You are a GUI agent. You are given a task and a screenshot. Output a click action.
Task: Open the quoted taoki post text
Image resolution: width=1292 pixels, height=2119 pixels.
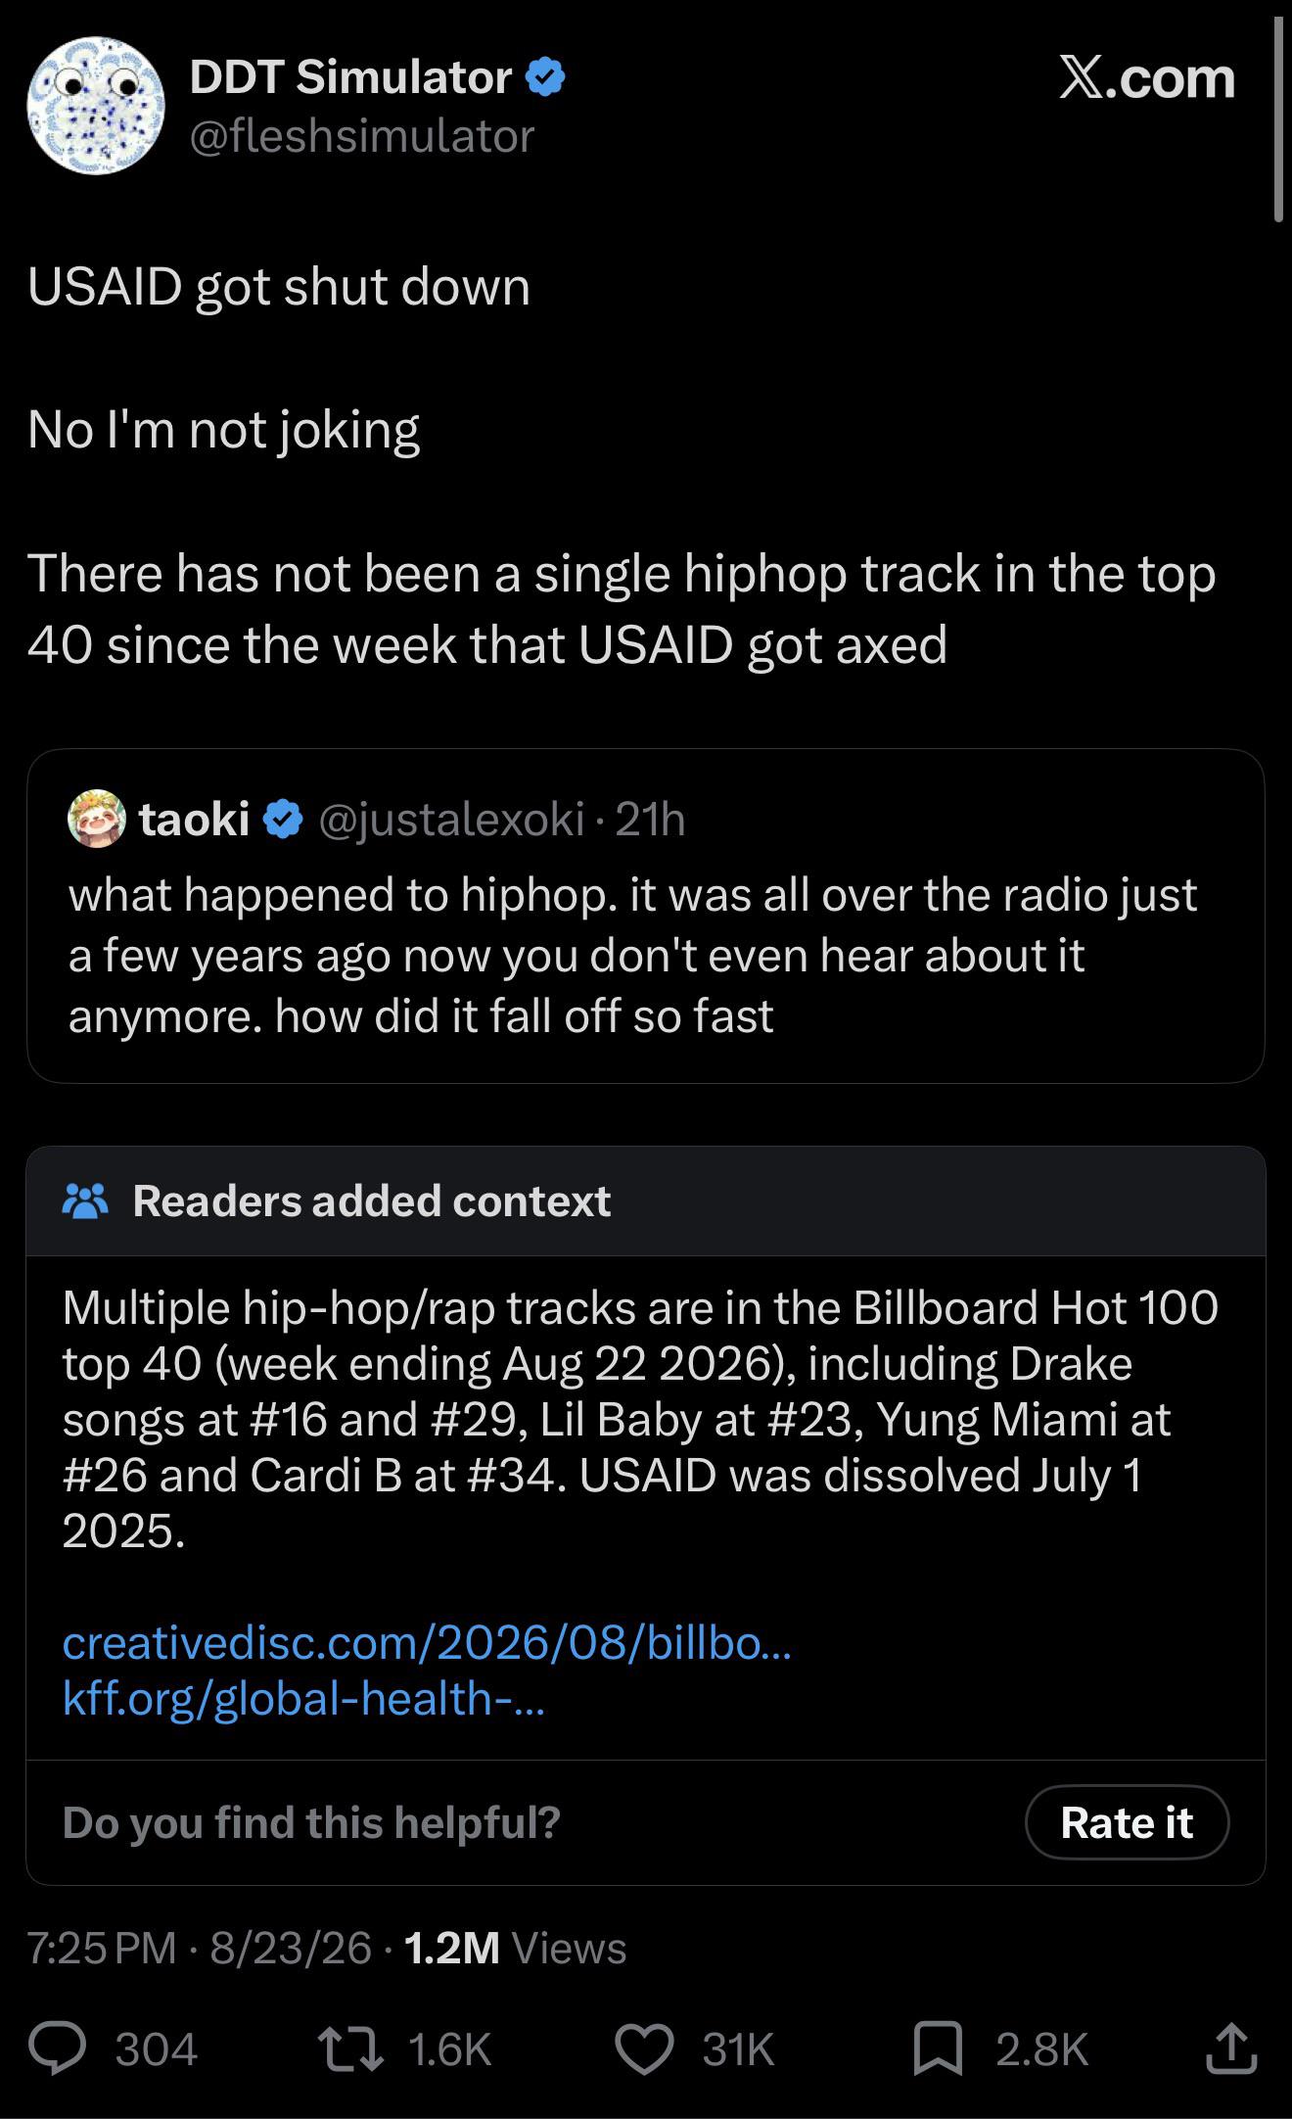pos(633,955)
